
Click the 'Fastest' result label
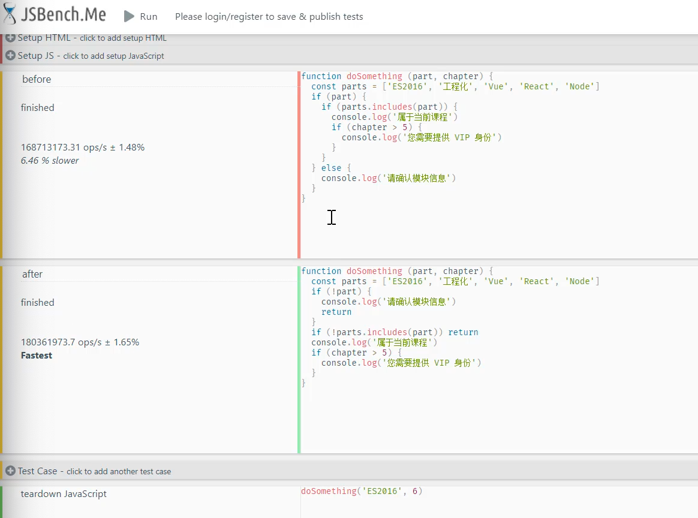click(37, 356)
